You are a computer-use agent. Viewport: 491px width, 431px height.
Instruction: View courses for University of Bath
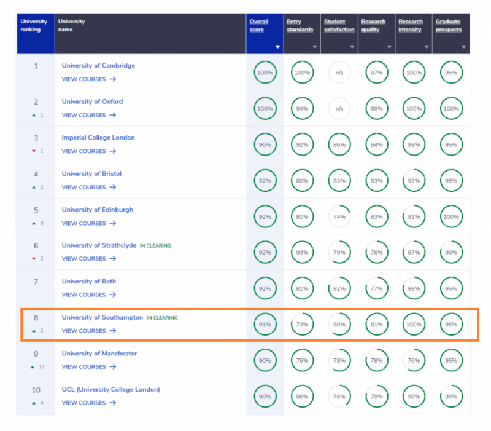[x=89, y=295]
